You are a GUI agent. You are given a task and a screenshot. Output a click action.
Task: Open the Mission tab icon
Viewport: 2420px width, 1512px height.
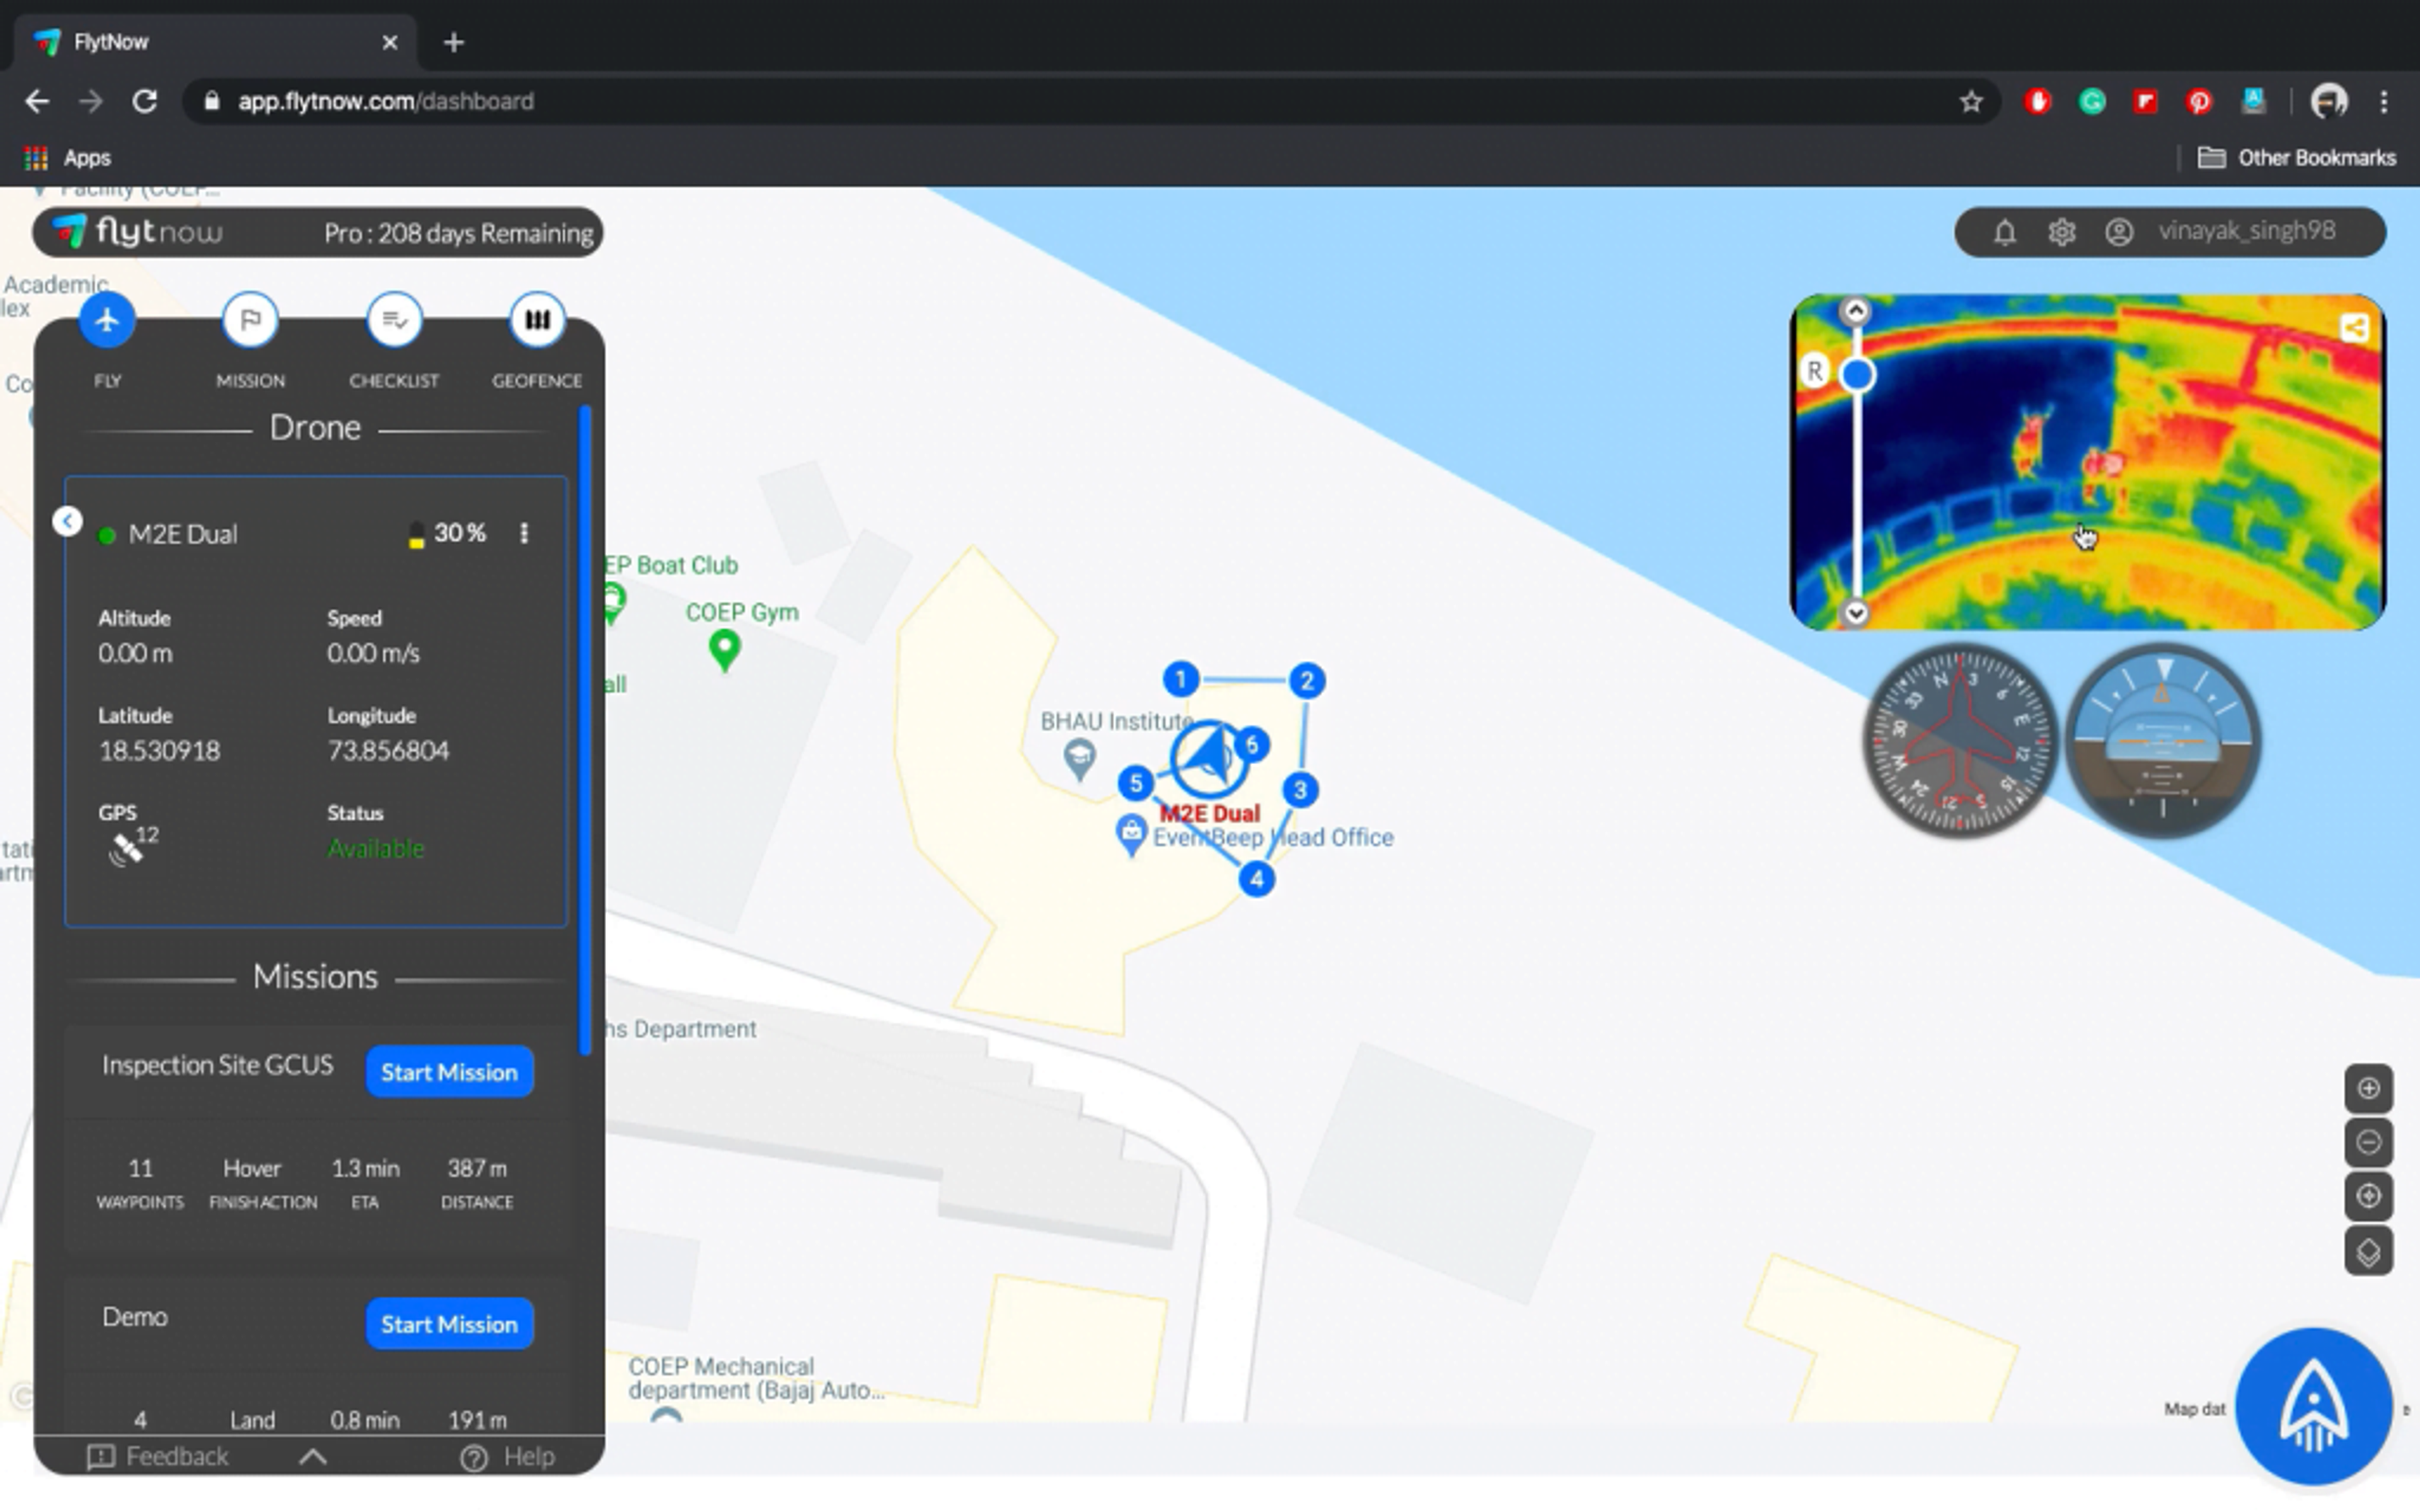point(250,321)
